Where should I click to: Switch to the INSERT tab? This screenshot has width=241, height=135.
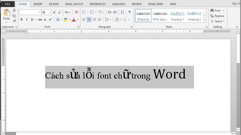38,4
